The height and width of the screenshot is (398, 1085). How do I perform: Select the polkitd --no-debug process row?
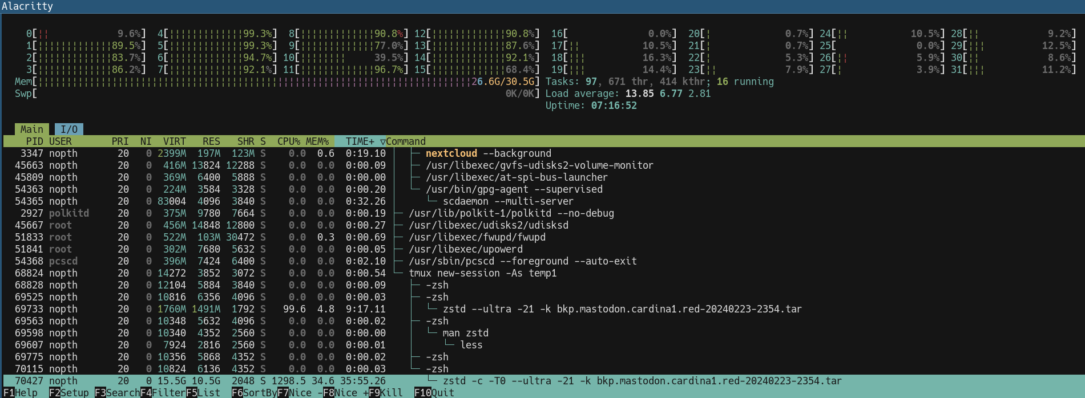click(x=543, y=213)
